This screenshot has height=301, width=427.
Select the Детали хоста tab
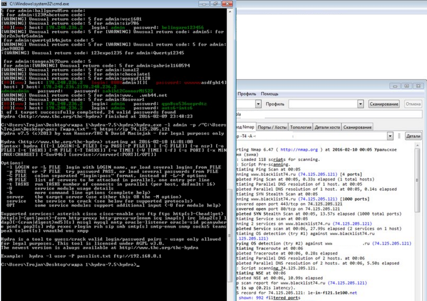(x=327, y=127)
